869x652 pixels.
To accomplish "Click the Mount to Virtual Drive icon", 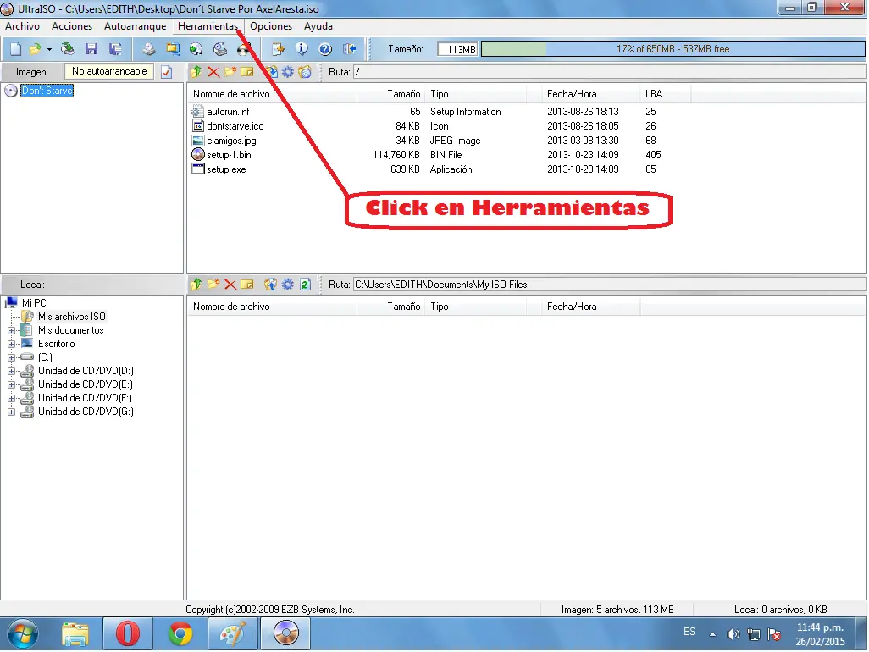I will click(220, 49).
